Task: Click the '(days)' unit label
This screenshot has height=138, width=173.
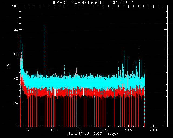Action: (113, 134)
